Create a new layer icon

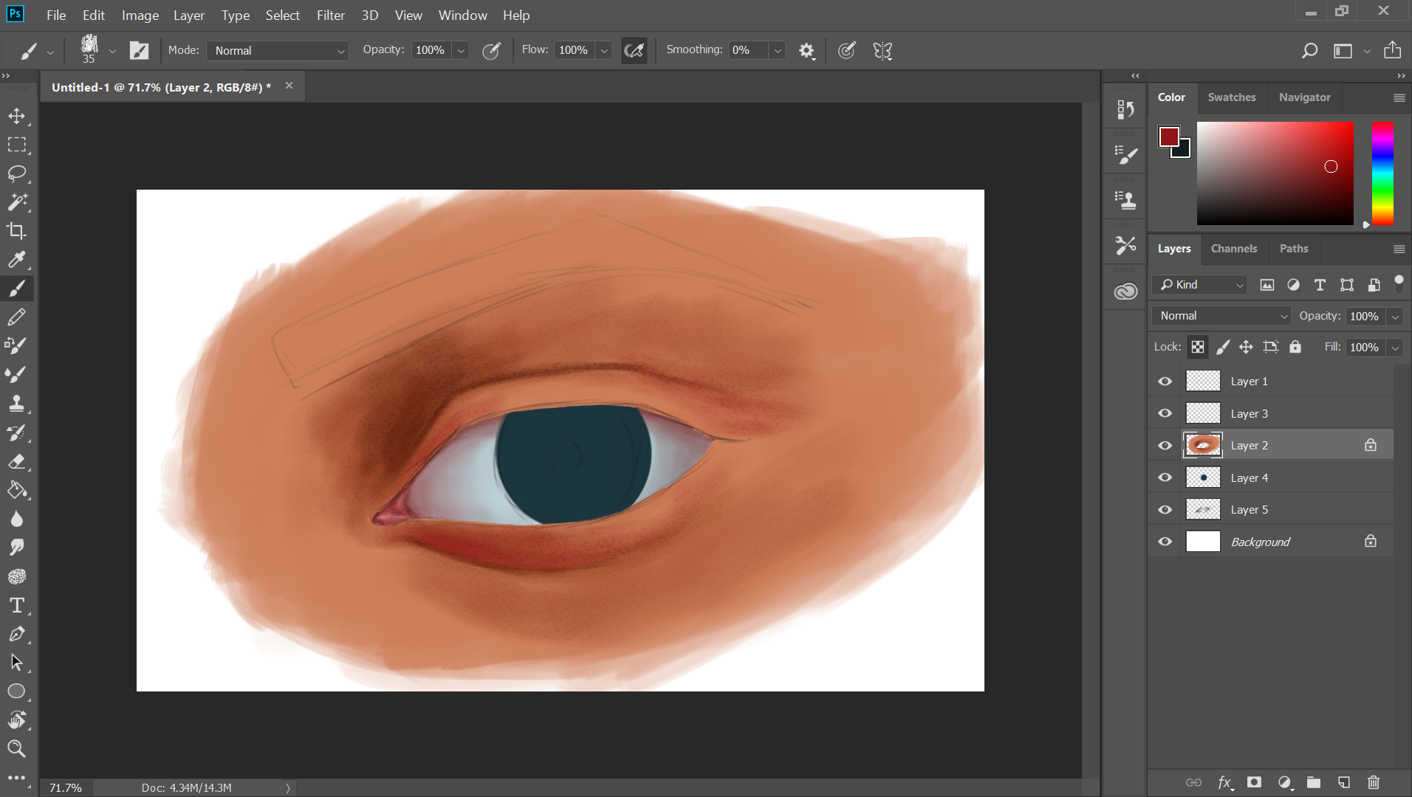(x=1344, y=782)
